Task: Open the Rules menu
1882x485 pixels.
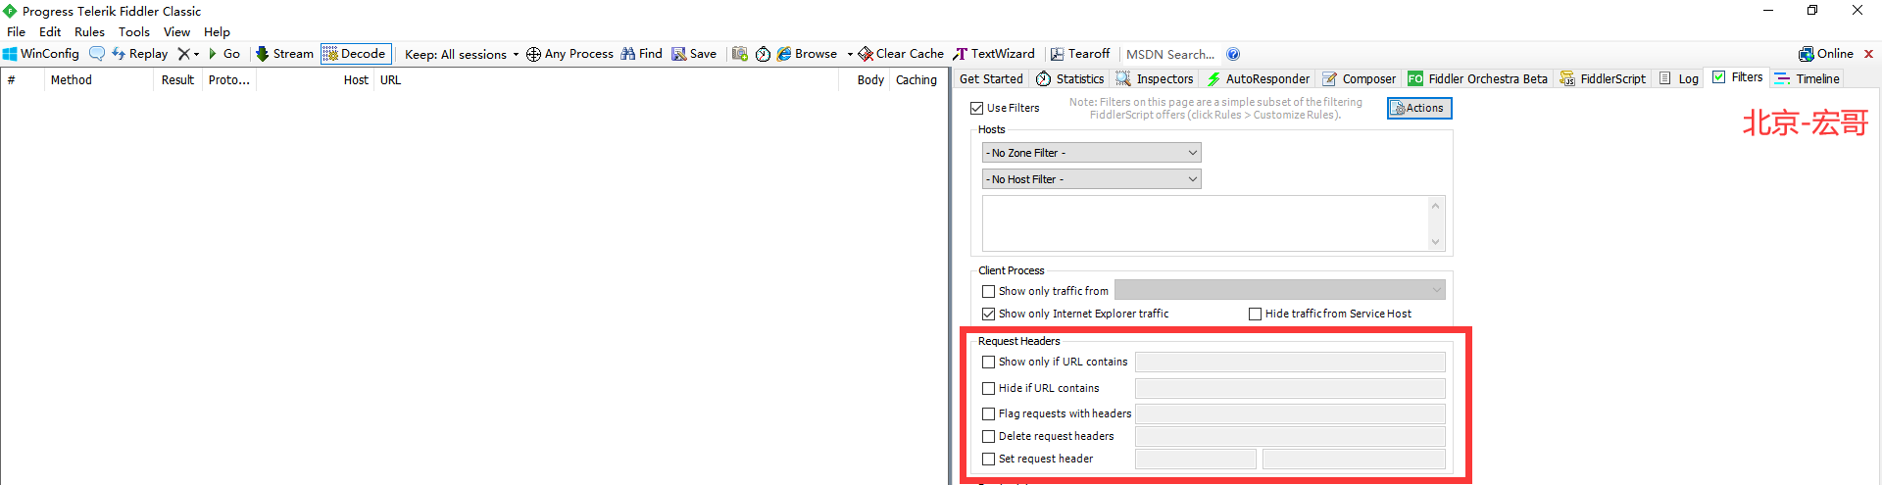Action: 89,32
